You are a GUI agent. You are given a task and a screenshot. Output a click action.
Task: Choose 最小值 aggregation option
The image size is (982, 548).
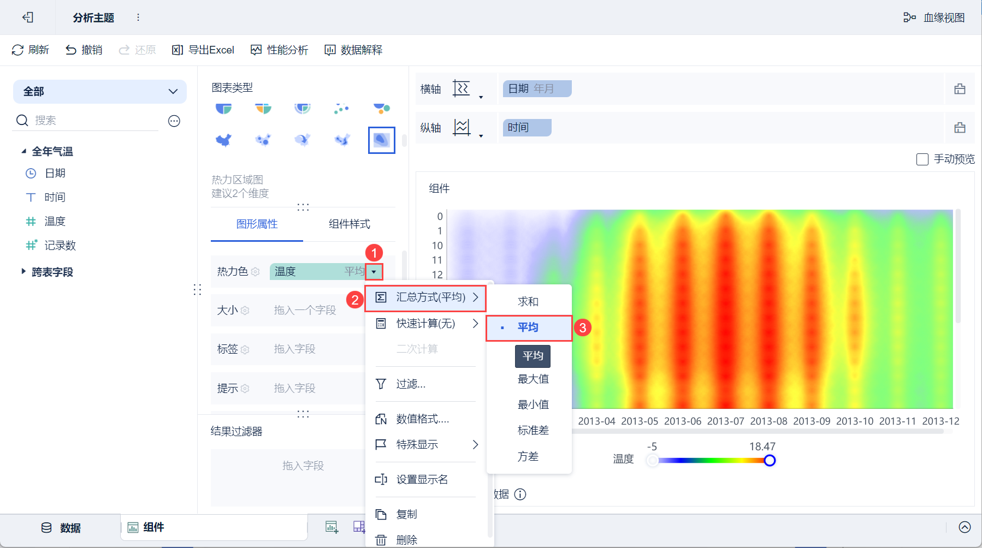click(x=529, y=404)
